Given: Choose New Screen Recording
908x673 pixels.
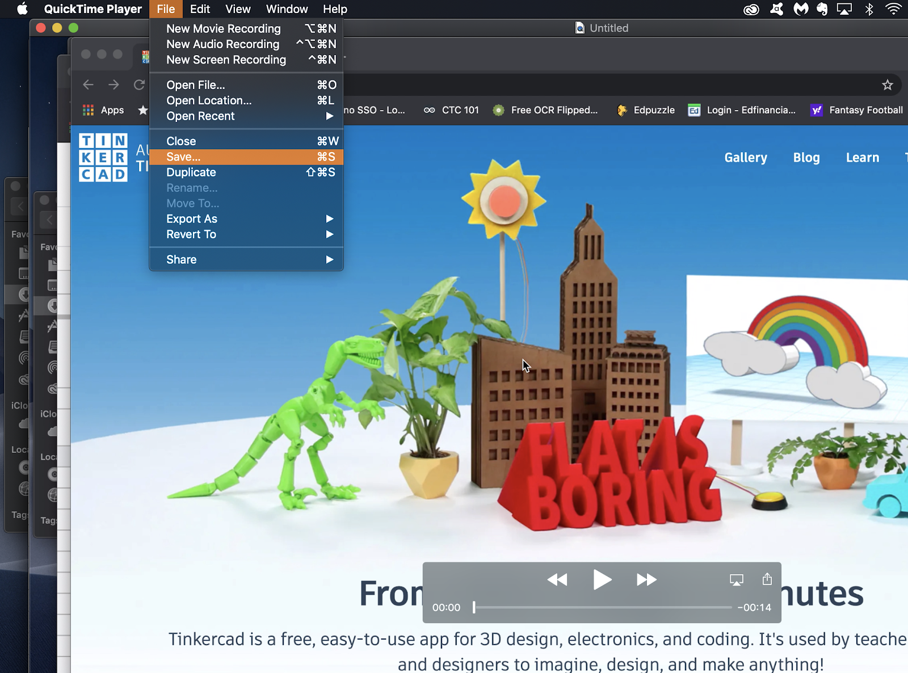Looking at the screenshot, I should coord(246,60).
